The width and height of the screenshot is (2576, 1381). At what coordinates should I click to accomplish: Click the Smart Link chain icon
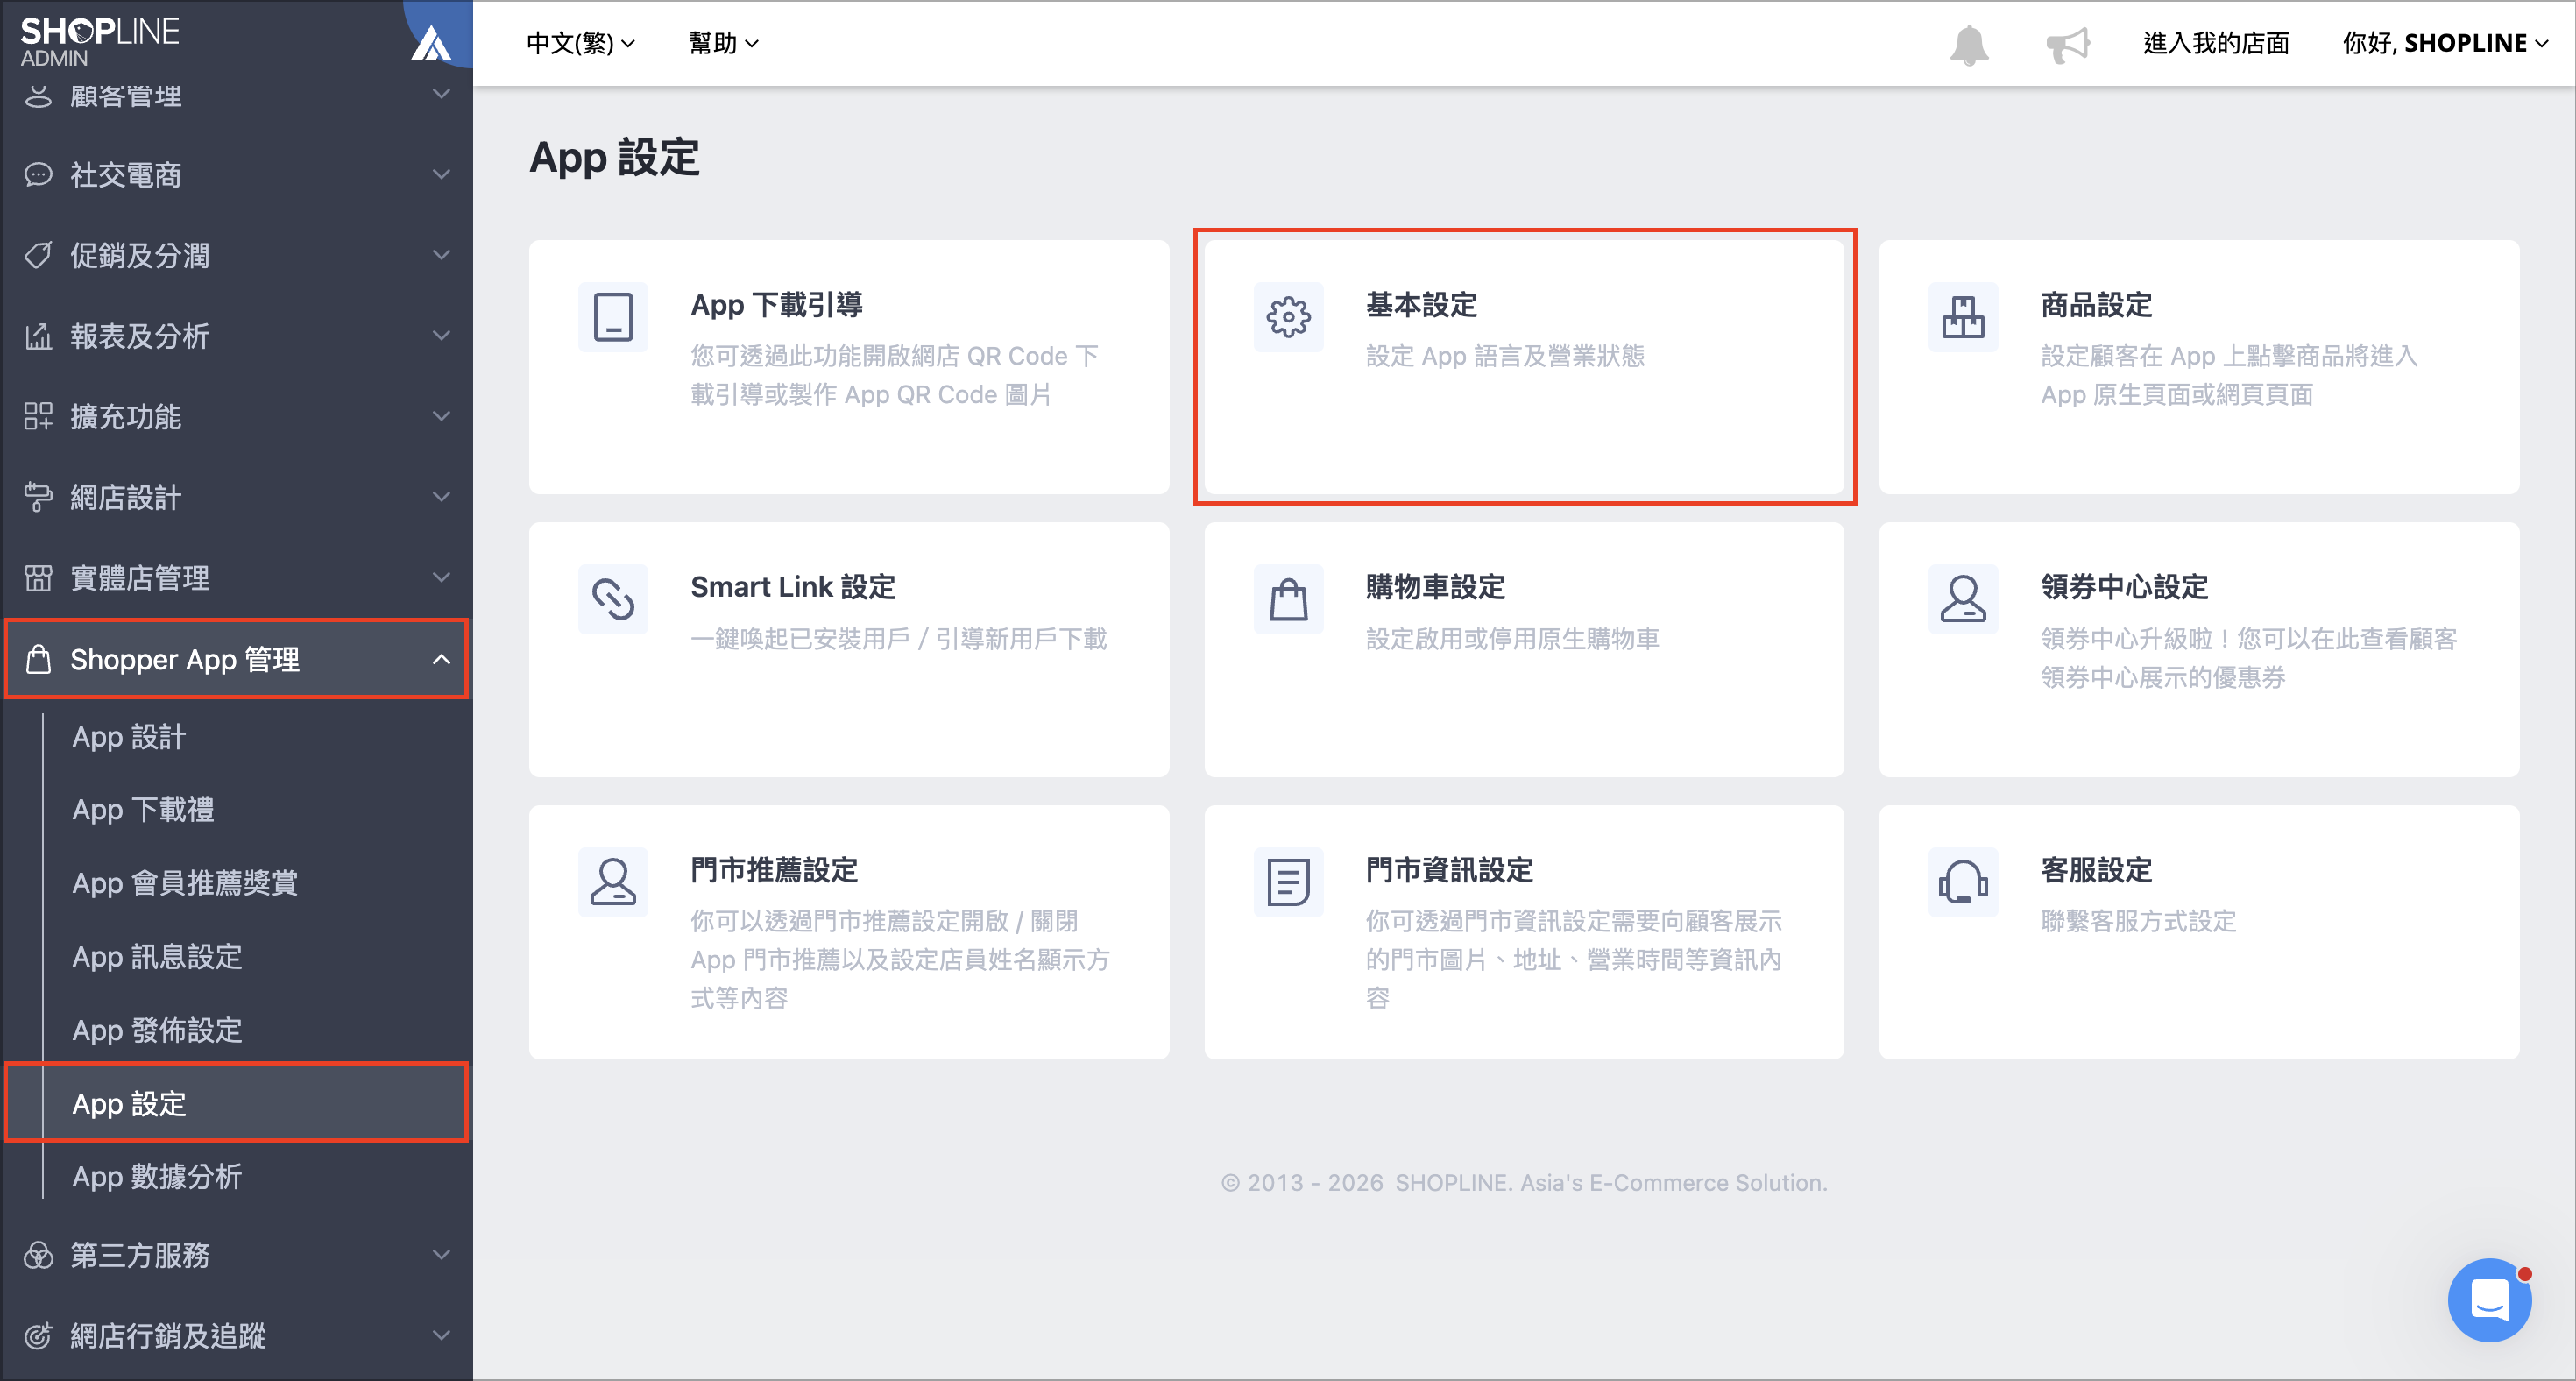(613, 599)
